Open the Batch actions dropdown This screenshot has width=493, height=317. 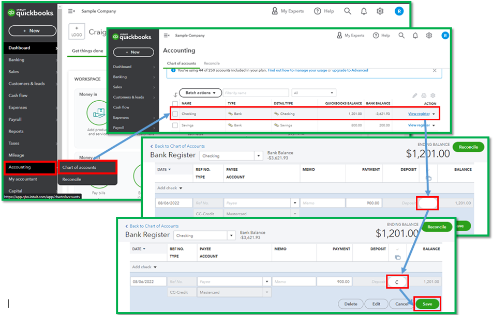tap(201, 93)
